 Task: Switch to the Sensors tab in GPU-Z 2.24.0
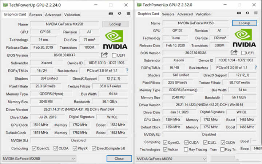pos(36,15)
